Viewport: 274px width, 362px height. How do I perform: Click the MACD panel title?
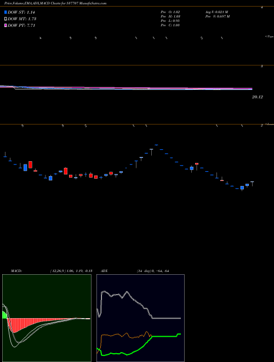pos(16,271)
